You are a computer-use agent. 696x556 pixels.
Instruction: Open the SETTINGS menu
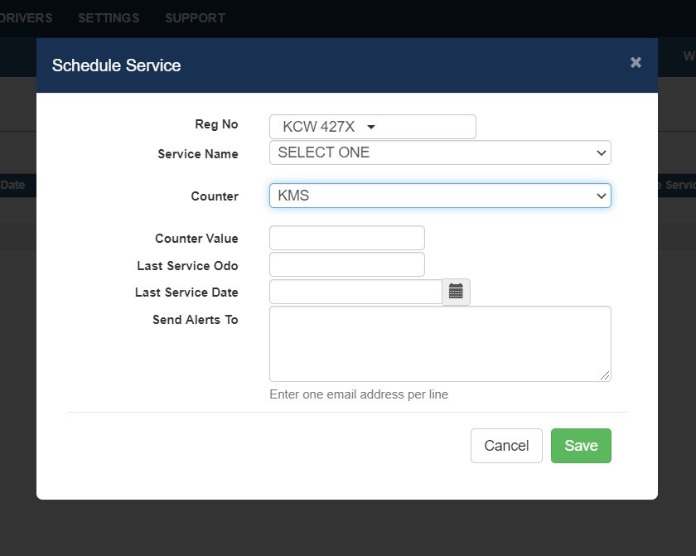pos(109,18)
